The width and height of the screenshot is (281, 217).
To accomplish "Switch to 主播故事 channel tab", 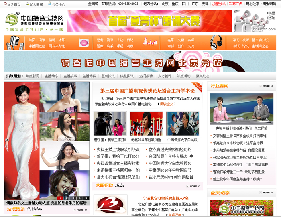I will (x=70, y=76).
